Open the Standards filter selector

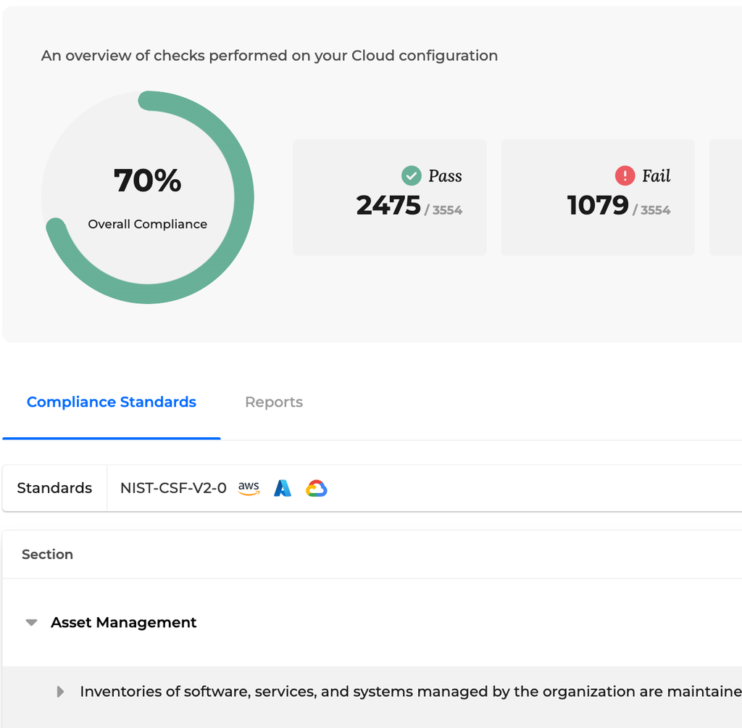(54, 488)
